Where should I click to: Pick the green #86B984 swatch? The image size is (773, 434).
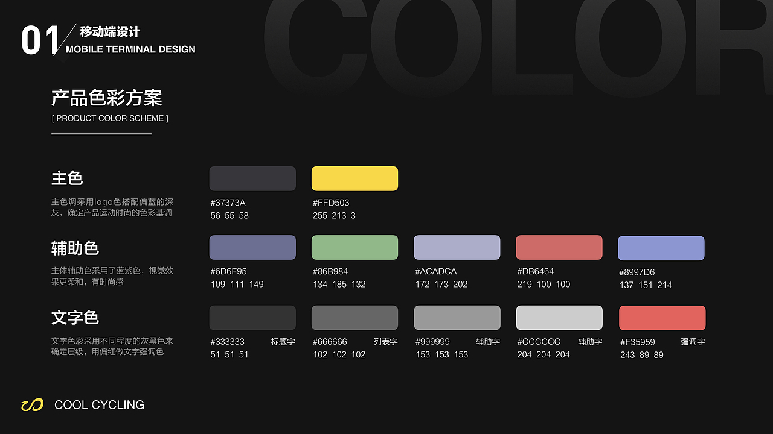point(354,248)
